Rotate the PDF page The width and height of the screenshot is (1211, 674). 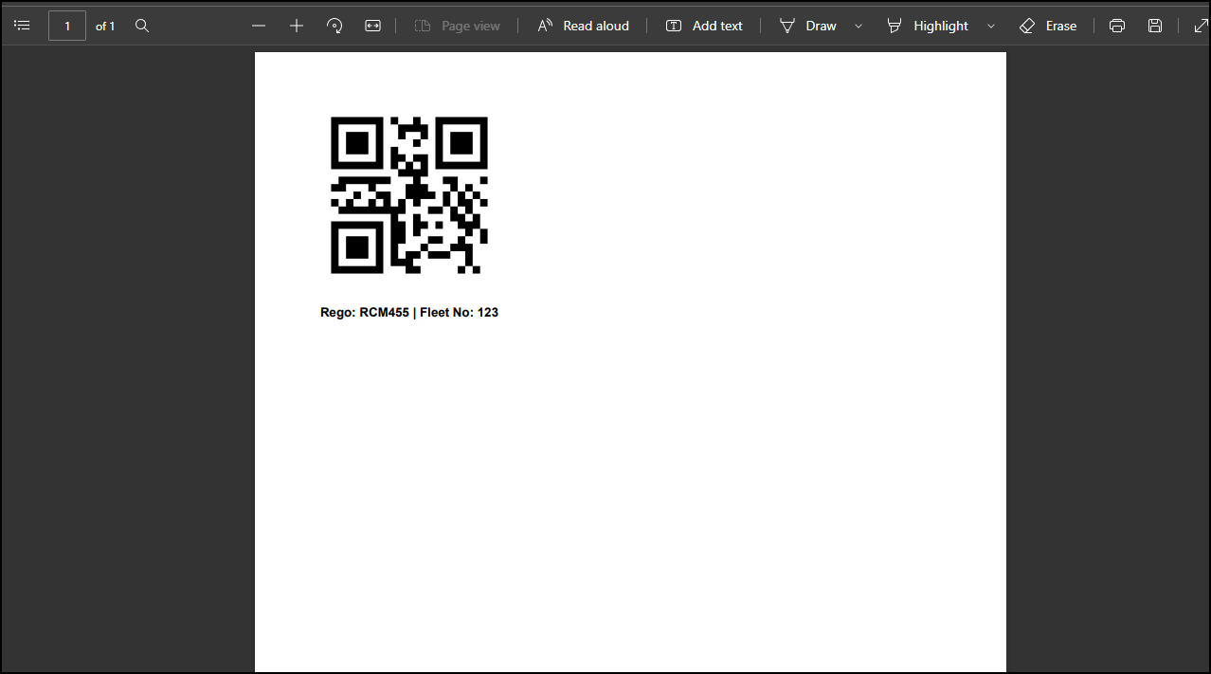click(x=334, y=26)
